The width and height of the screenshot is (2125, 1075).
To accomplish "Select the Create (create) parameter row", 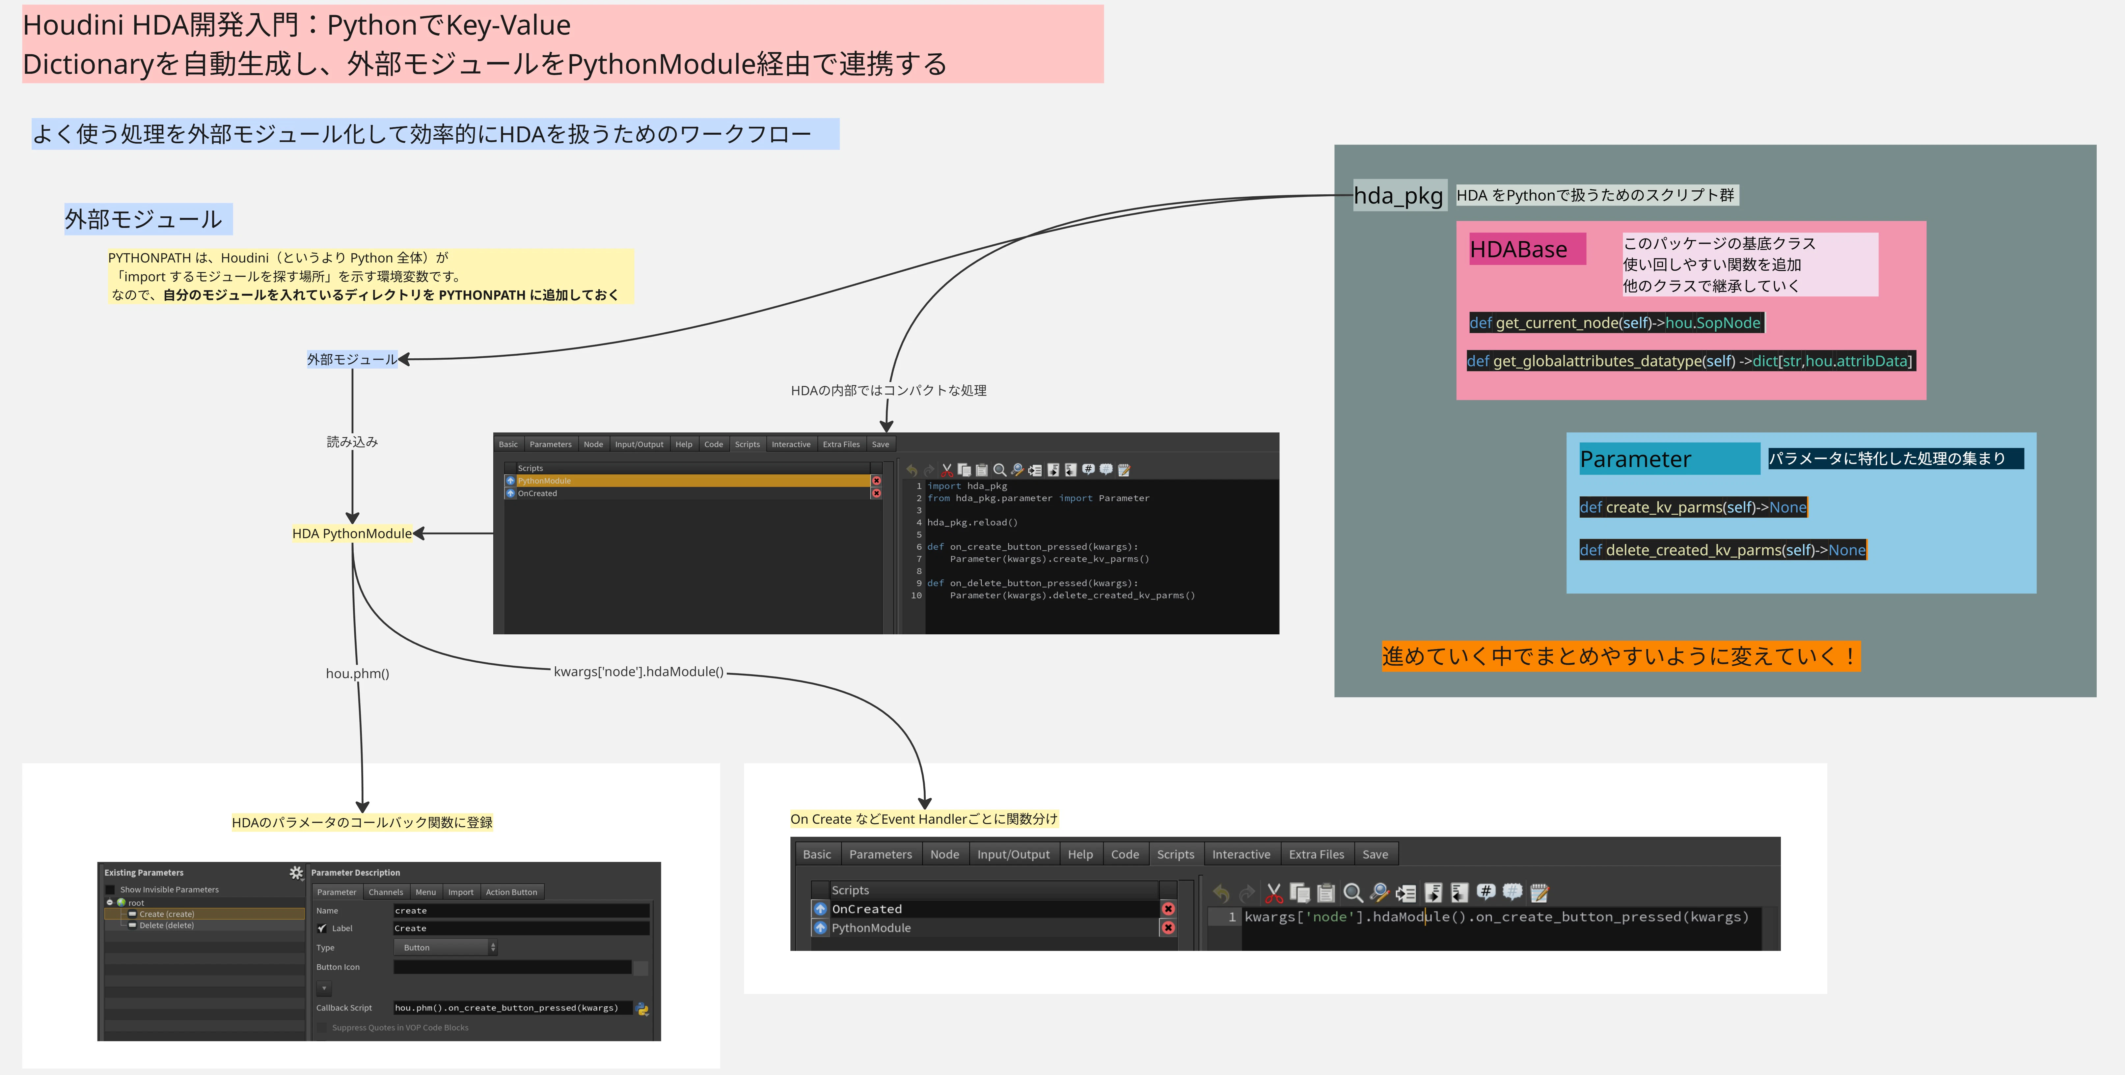I will pos(204,914).
